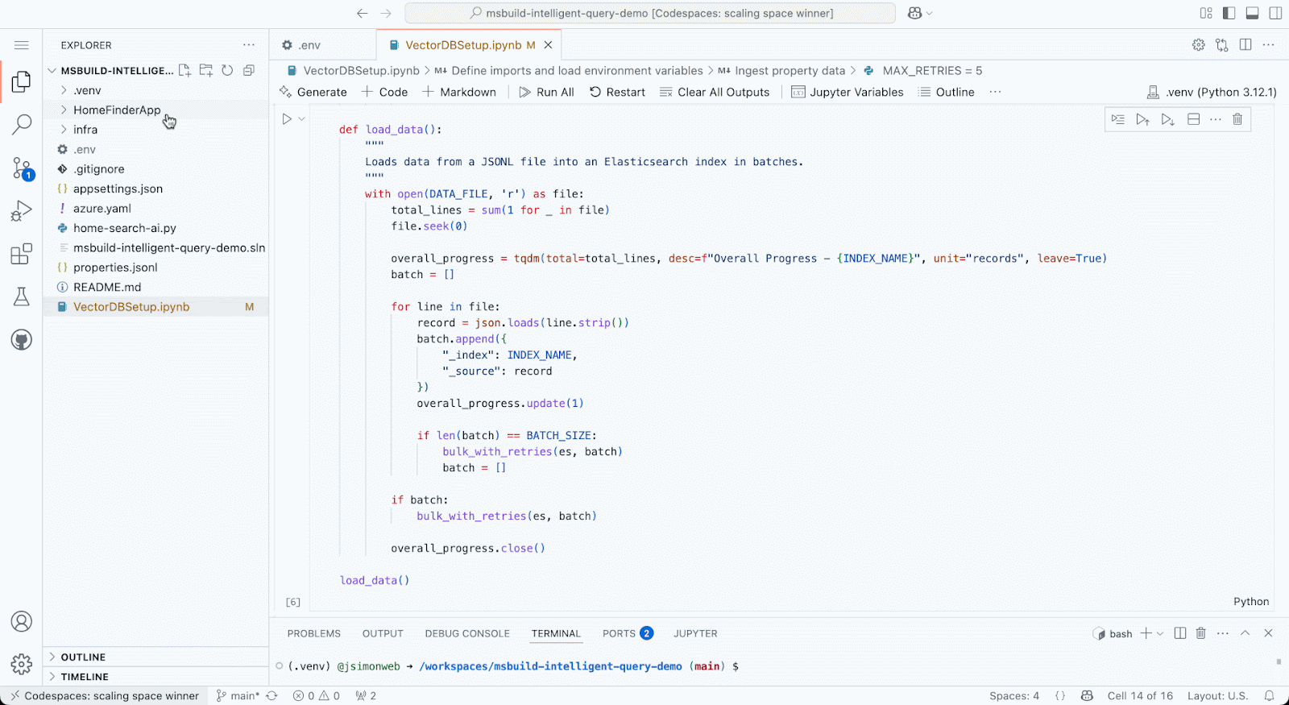Open the Search view in activity bar
Image resolution: width=1289 pixels, height=705 pixels.
tap(22, 124)
